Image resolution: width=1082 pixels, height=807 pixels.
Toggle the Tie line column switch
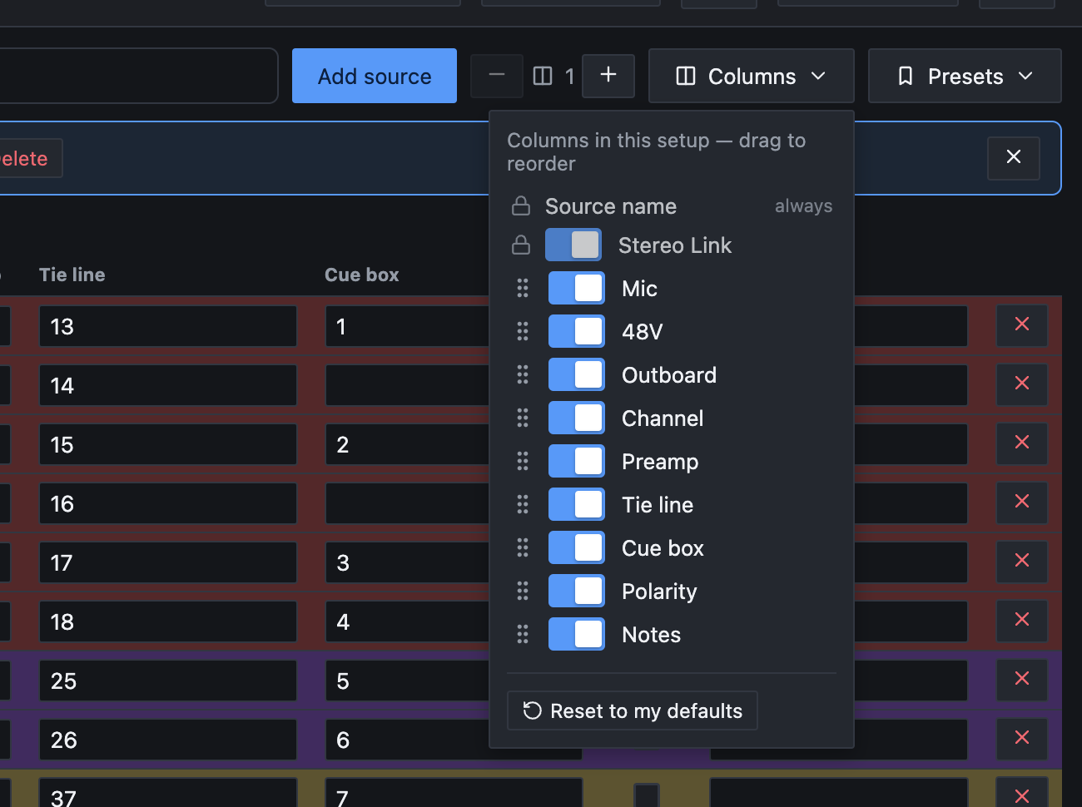click(577, 504)
